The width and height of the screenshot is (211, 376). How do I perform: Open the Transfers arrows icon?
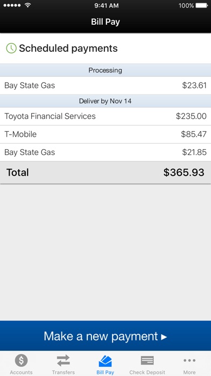click(64, 360)
